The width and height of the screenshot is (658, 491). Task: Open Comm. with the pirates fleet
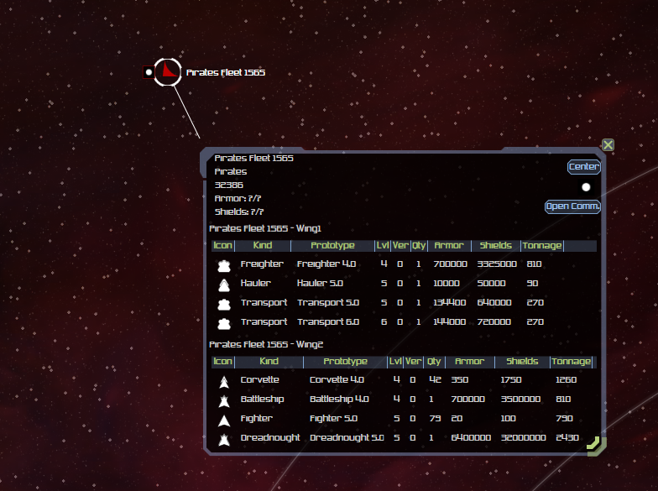click(x=572, y=206)
